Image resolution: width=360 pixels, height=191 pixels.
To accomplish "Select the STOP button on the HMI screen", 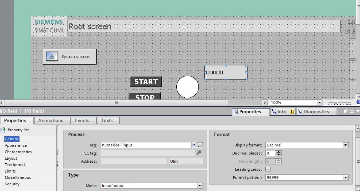I will (x=145, y=96).
